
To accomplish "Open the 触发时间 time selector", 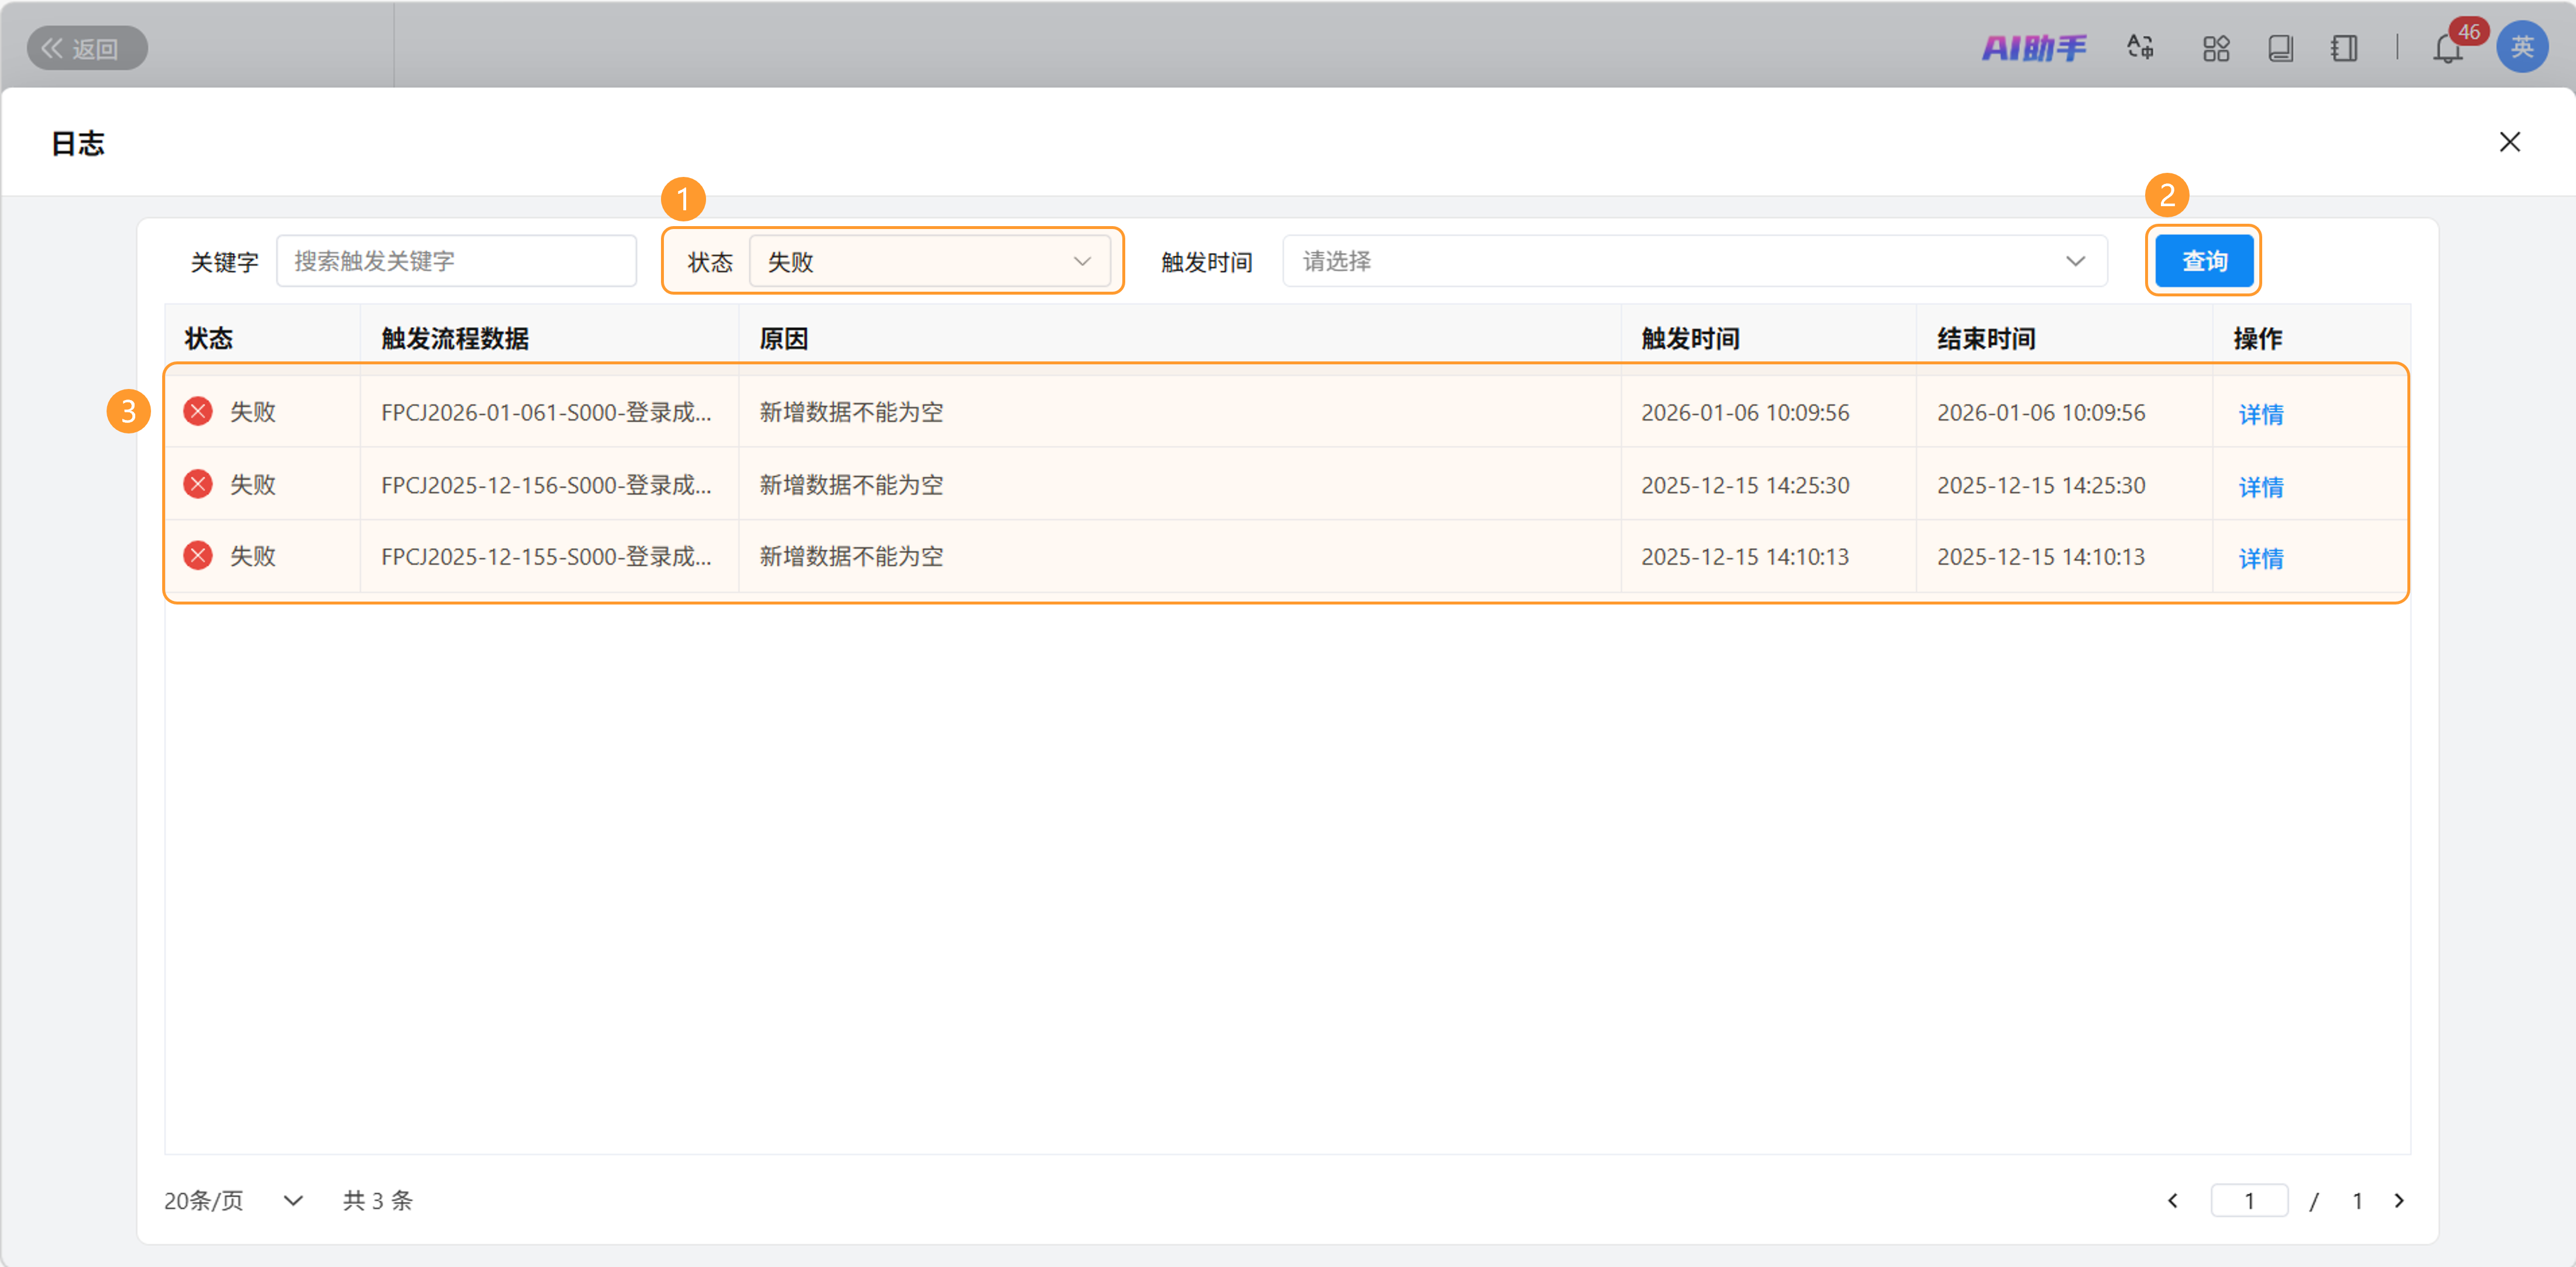I will click(x=1694, y=261).
